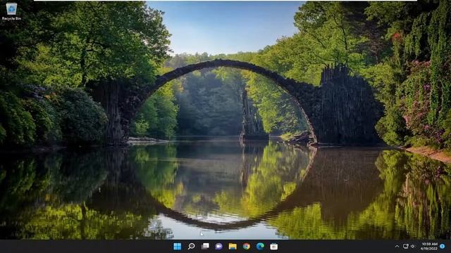Open Microsoft Store from the taskbar

(x=274, y=247)
